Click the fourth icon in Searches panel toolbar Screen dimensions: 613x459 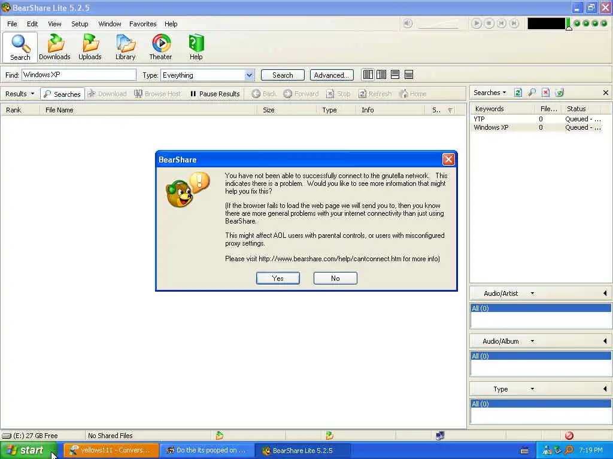tap(560, 93)
